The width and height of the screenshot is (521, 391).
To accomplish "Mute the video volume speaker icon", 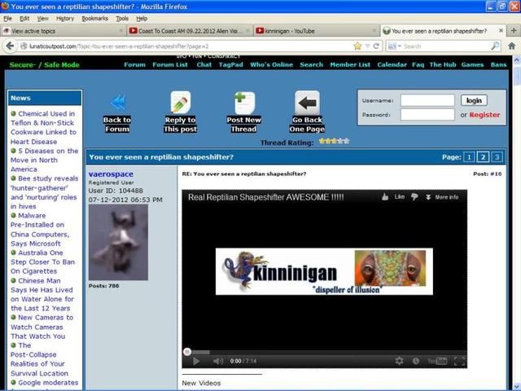I will point(218,361).
